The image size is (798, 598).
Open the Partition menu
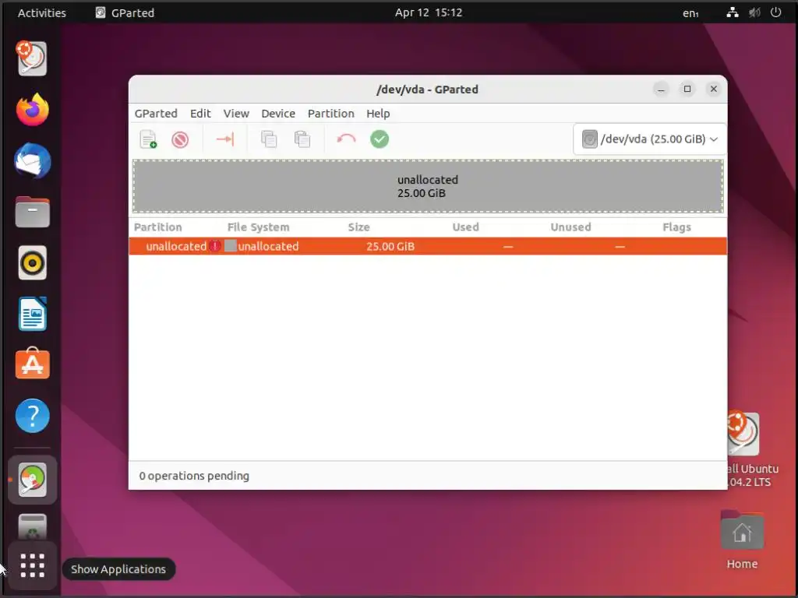[330, 114]
